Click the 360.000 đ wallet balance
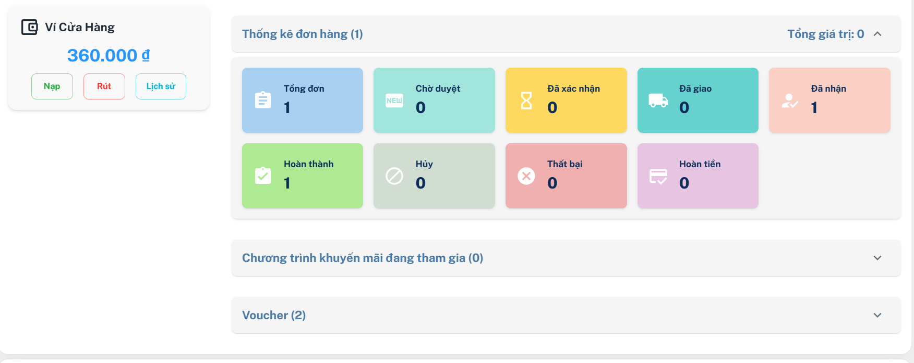This screenshot has height=363, width=914. 109,55
